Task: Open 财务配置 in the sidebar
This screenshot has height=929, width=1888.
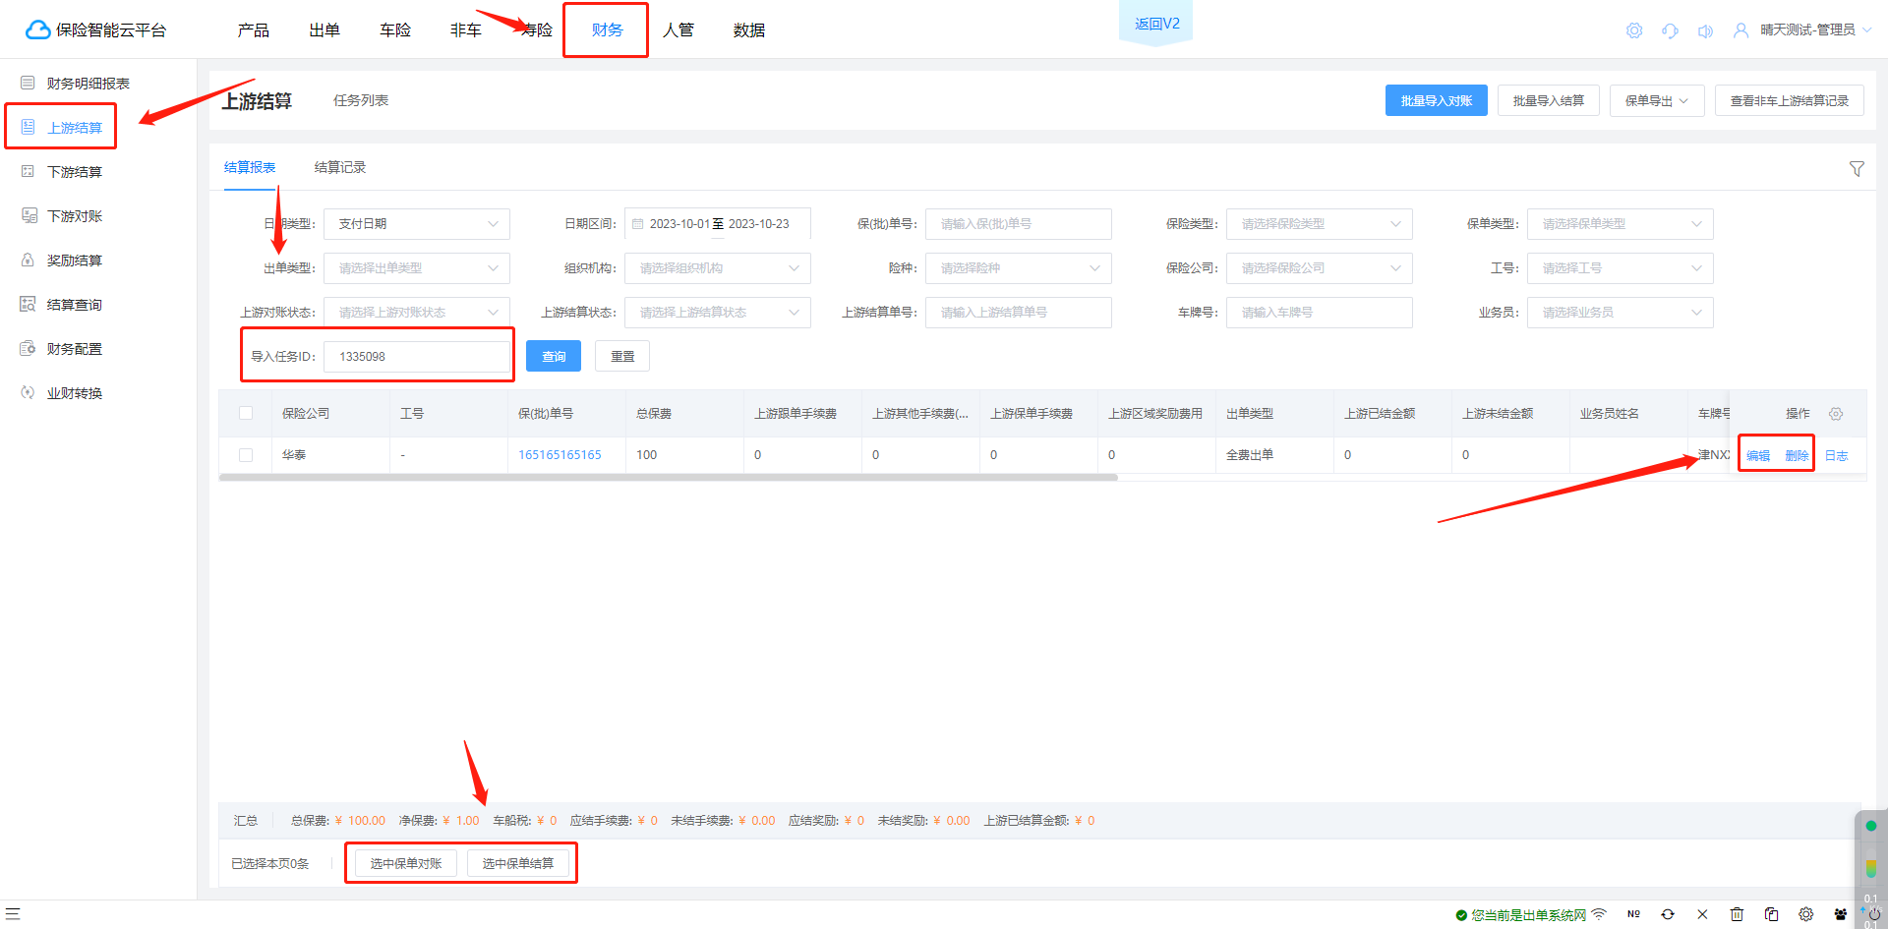Action: (74, 349)
